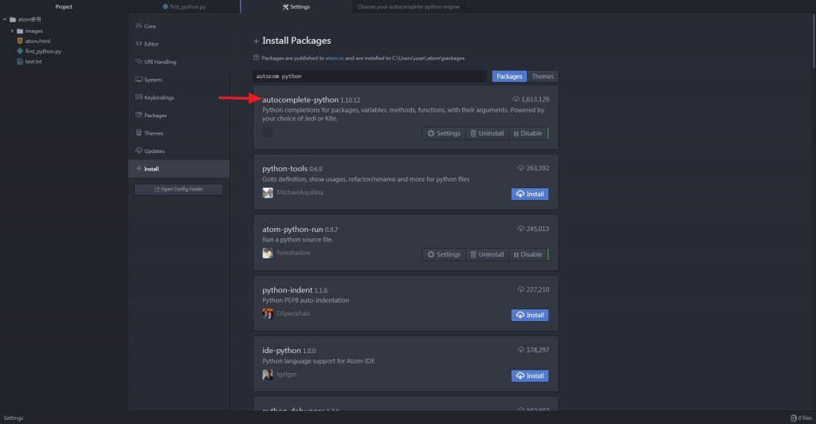Install the python-tools package
Screen dimensions: 816x424
coord(530,194)
